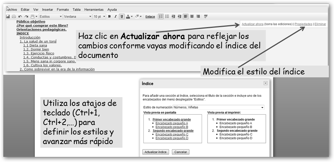This screenshot has width=334, height=162.
Task: Click the Actualizar ahora link
Action: 252,24
